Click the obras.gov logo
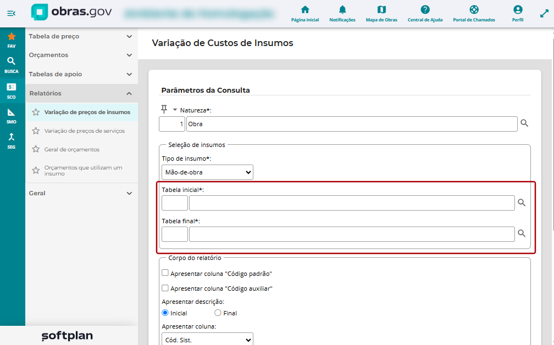This screenshot has width=554, height=345. tap(71, 12)
